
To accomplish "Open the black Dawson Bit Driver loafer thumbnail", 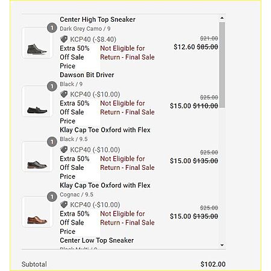I will [37, 101].
